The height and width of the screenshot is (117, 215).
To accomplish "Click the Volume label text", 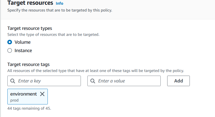I will coord(23,42).
